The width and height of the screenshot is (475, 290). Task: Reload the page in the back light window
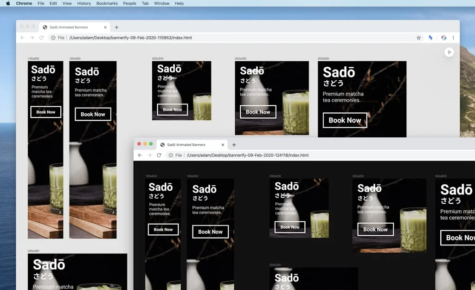[x=41, y=38]
